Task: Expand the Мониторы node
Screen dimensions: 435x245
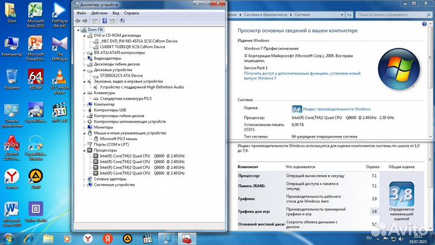Action: 85,127
